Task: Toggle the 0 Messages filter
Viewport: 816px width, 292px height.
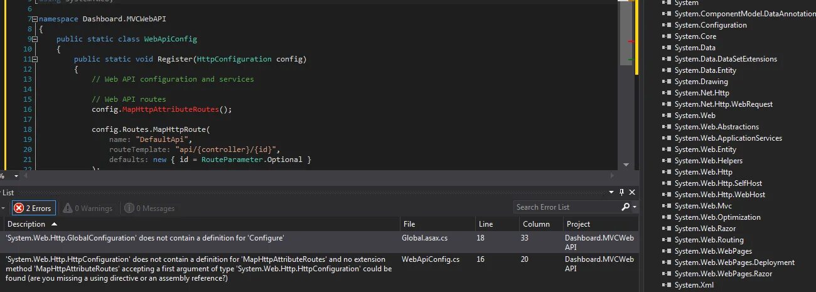Action: tap(149, 208)
